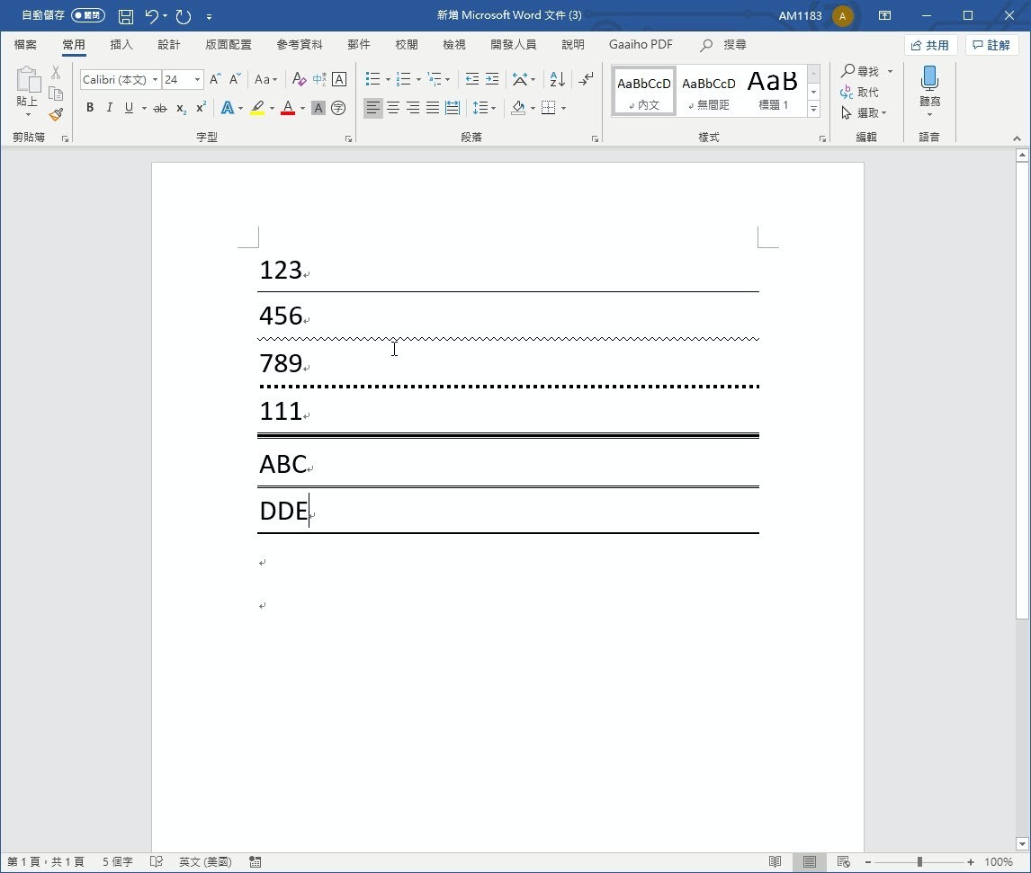Toggle Strikethrough formatting
This screenshot has height=873, width=1031.
point(160,108)
